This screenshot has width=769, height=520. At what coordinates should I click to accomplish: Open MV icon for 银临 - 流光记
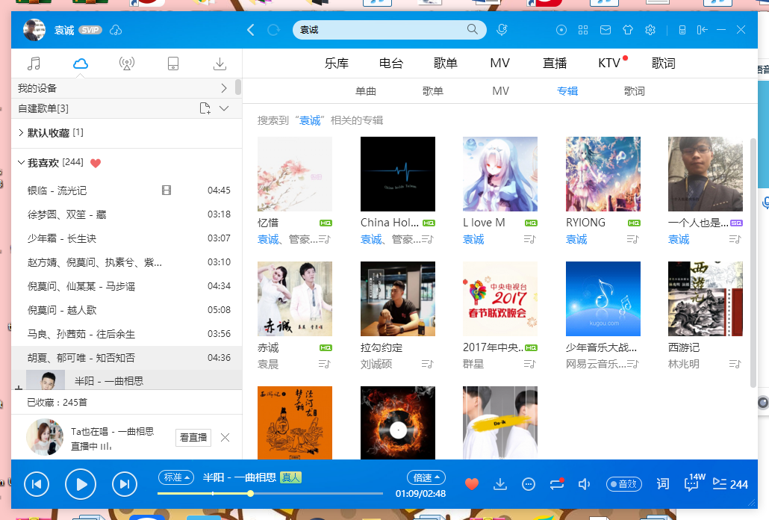click(x=166, y=191)
